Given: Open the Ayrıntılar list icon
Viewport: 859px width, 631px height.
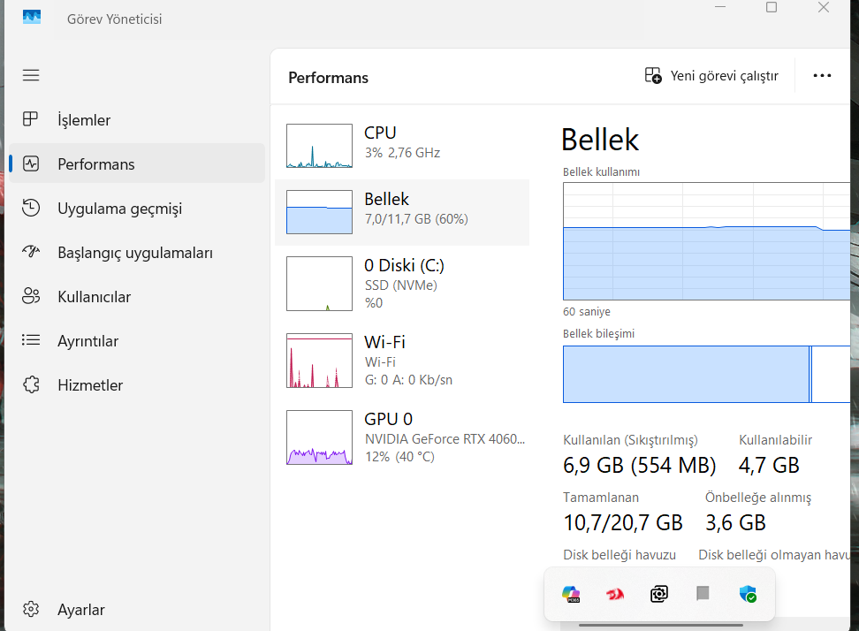Looking at the screenshot, I should pos(31,340).
